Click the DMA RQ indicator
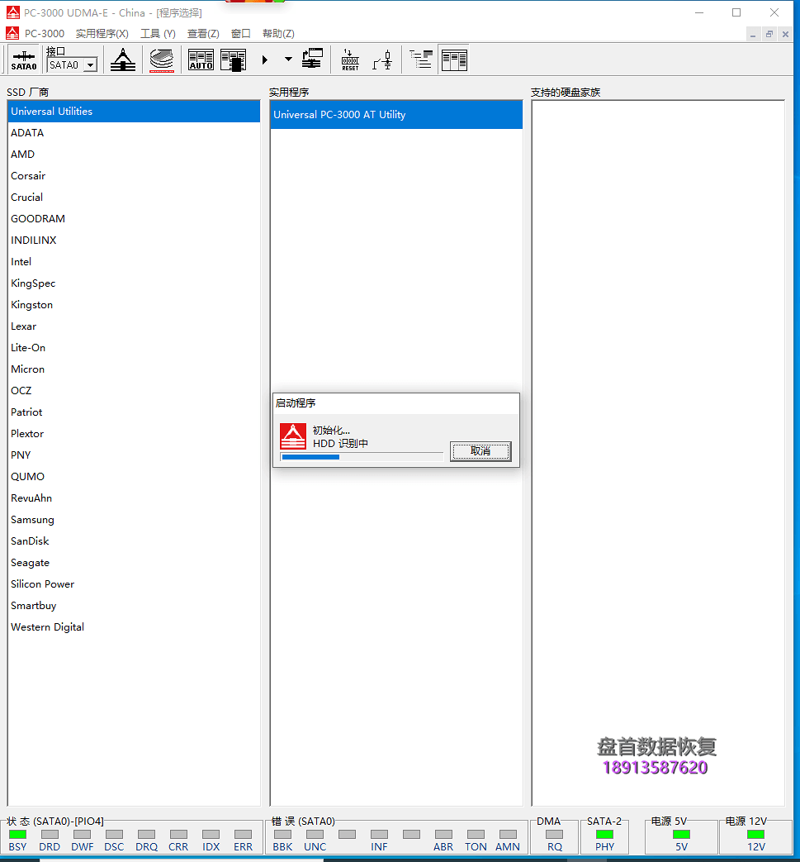Viewport: 800px width, 862px height. (x=555, y=835)
